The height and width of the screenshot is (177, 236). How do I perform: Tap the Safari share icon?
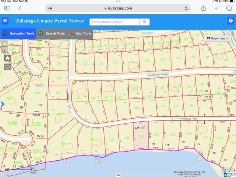pos(204,8)
